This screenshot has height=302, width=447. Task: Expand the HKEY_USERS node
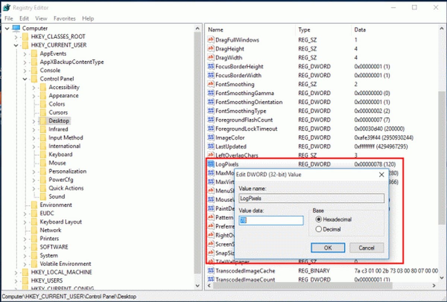pos(16,280)
